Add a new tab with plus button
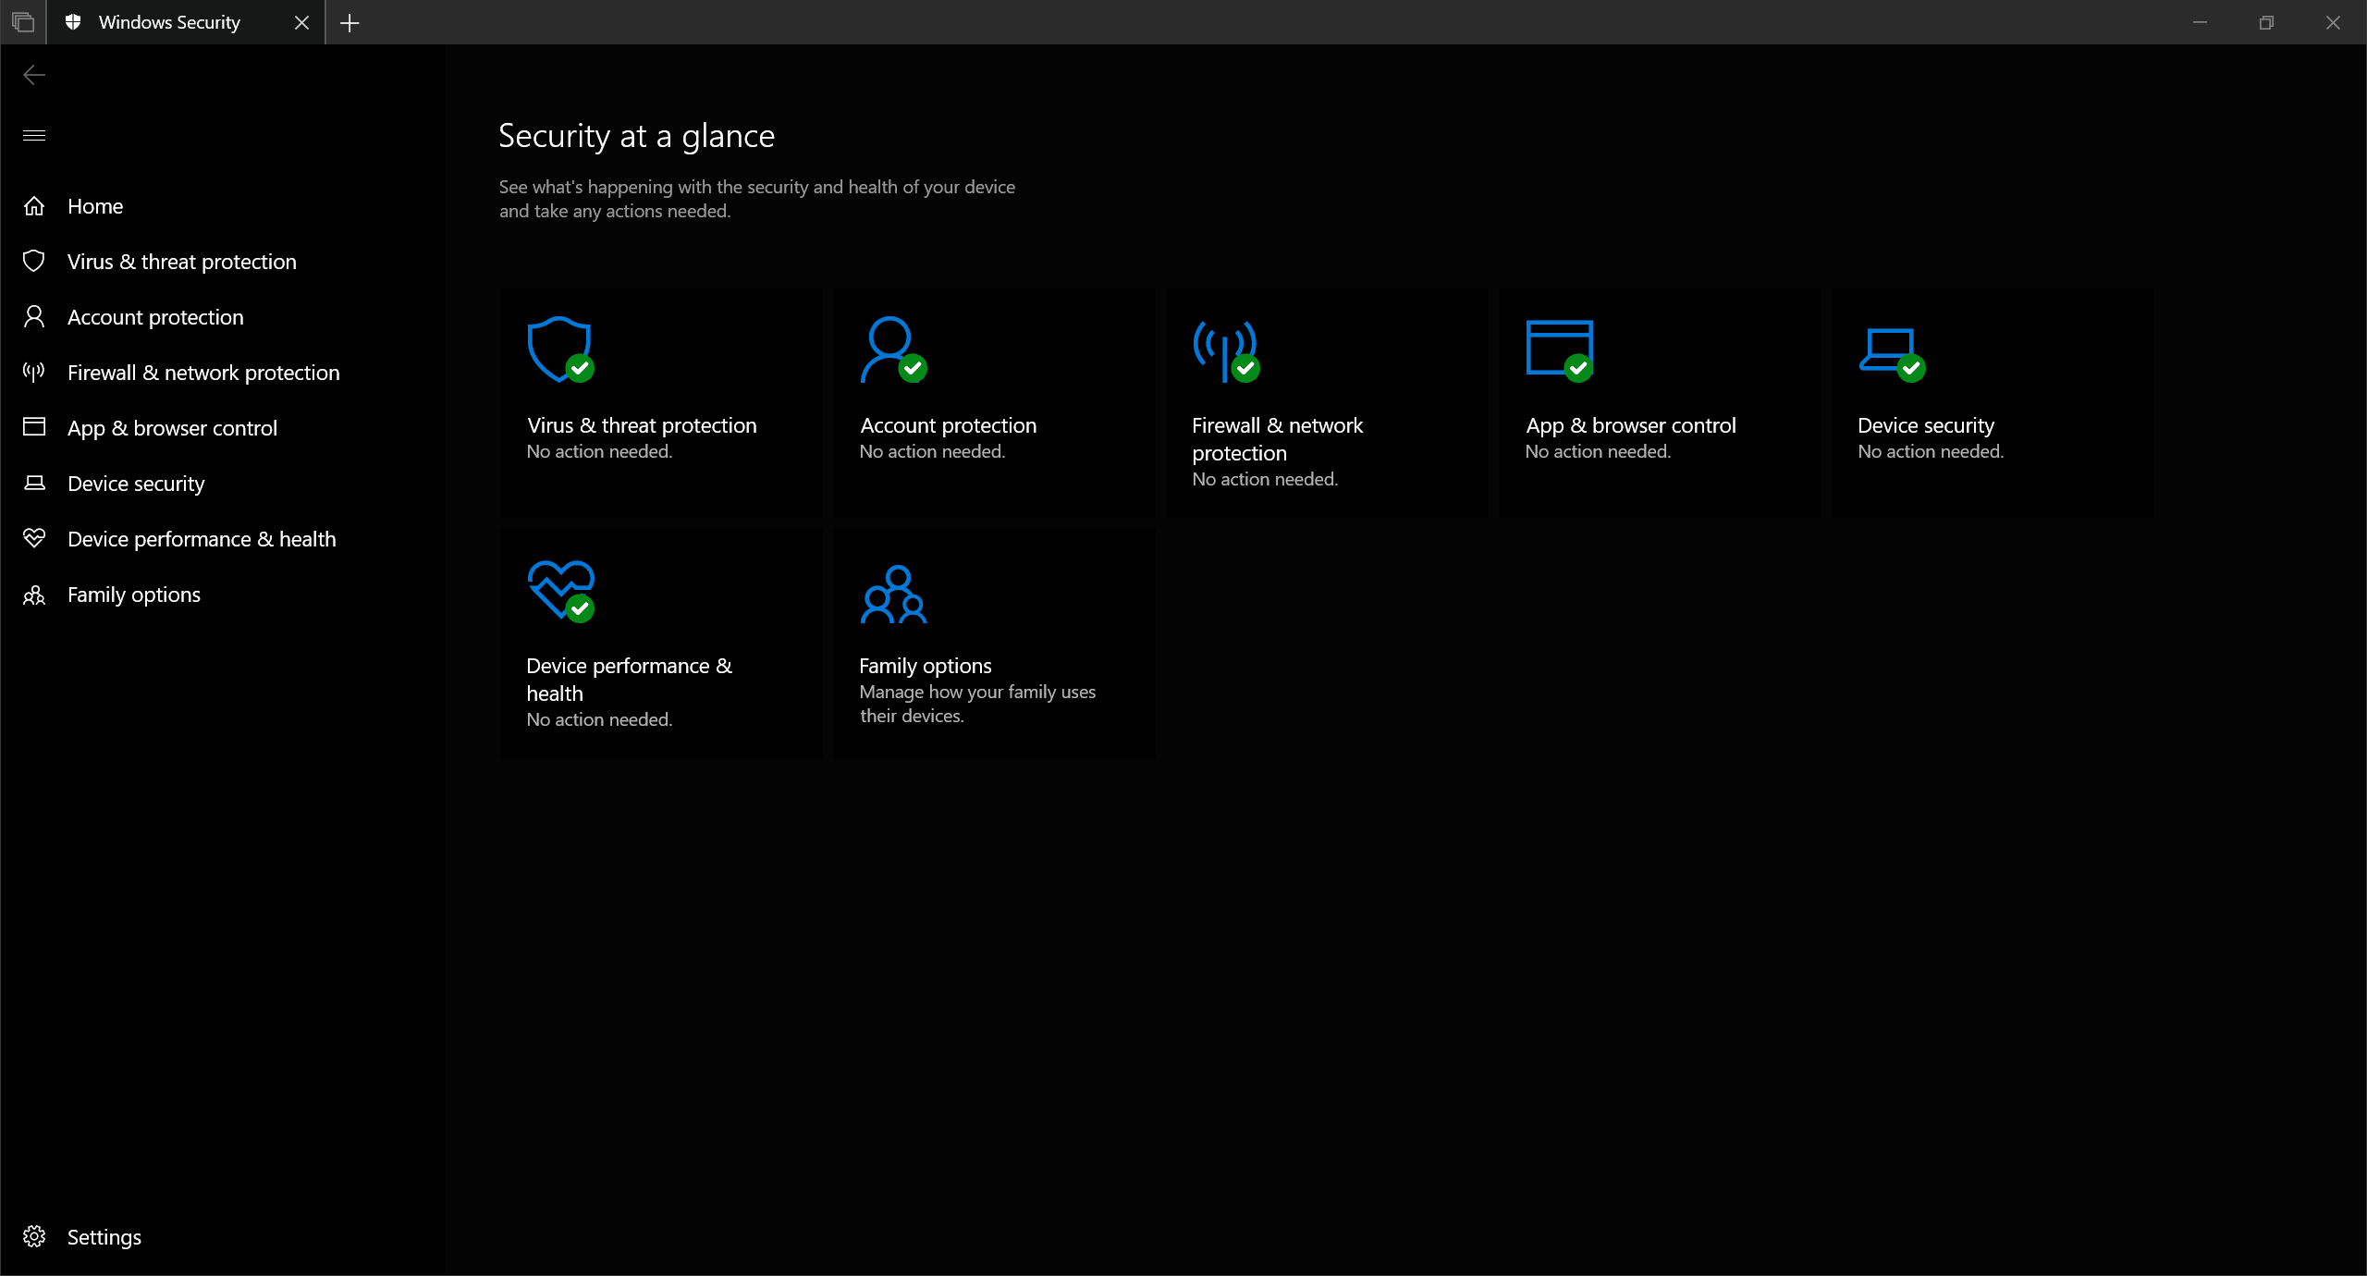2367x1276 pixels. pos(350,23)
